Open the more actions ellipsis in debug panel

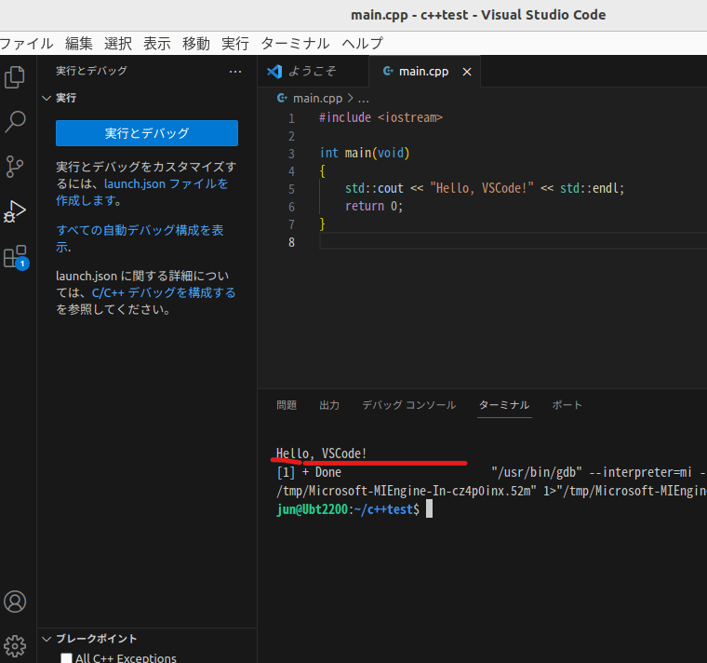tap(235, 72)
